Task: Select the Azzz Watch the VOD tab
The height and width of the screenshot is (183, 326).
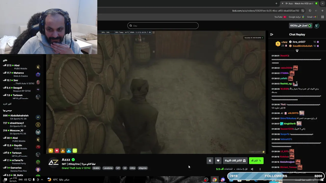Action: click(x=299, y=3)
